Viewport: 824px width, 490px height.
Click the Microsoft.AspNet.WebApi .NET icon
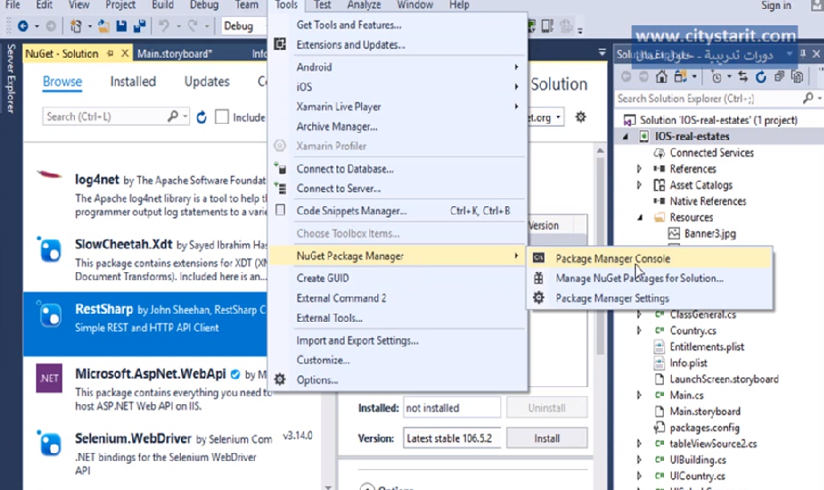tap(49, 378)
